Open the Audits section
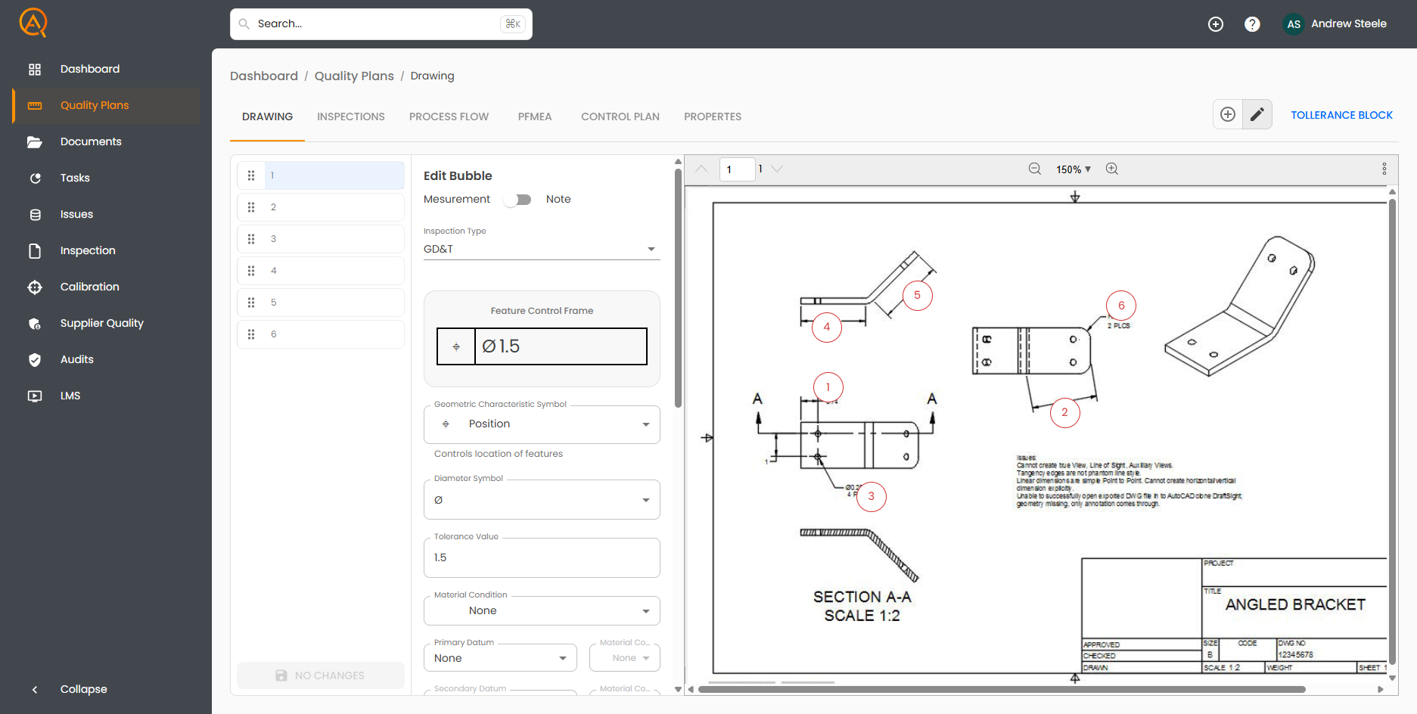This screenshot has width=1417, height=714. pyautogui.click(x=76, y=359)
